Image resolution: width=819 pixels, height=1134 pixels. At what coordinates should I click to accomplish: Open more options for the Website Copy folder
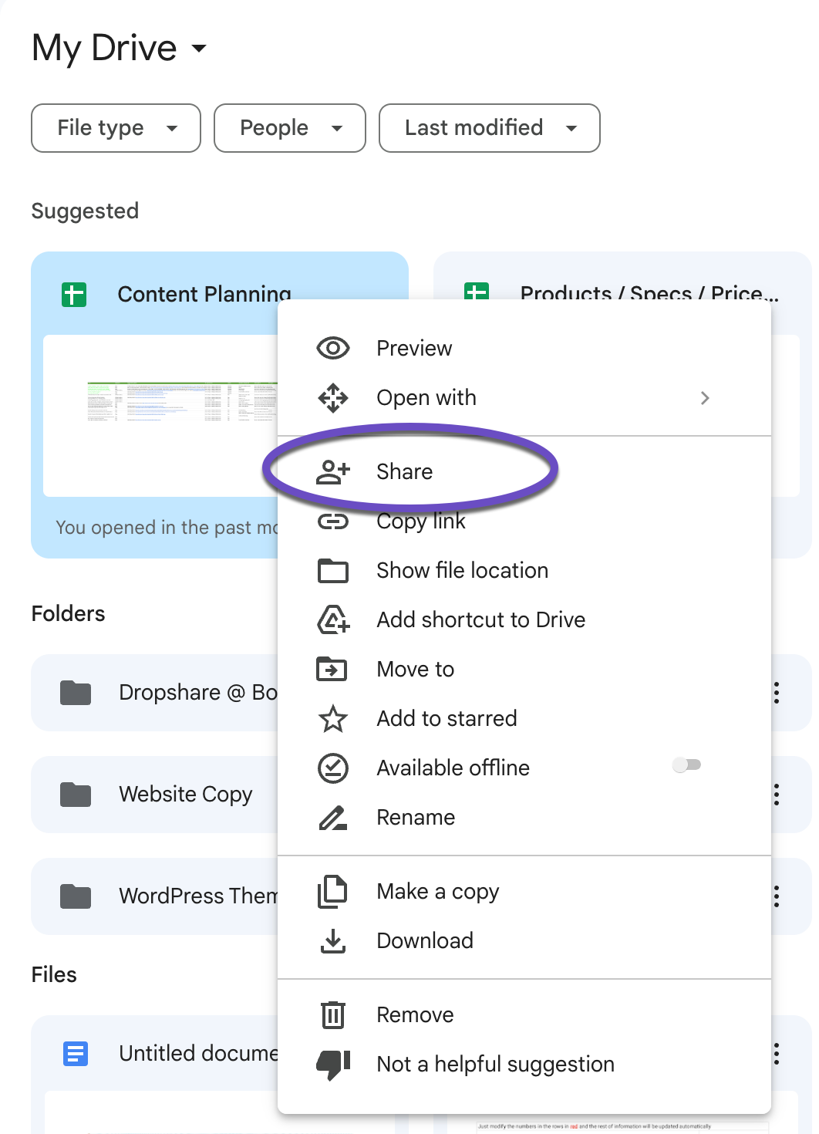(776, 795)
